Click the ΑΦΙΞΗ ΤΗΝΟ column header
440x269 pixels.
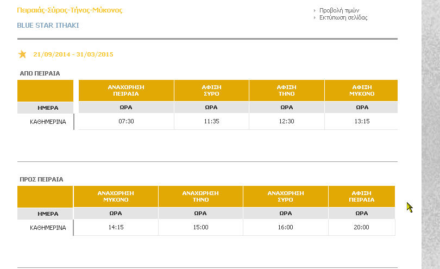click(286, 90)
